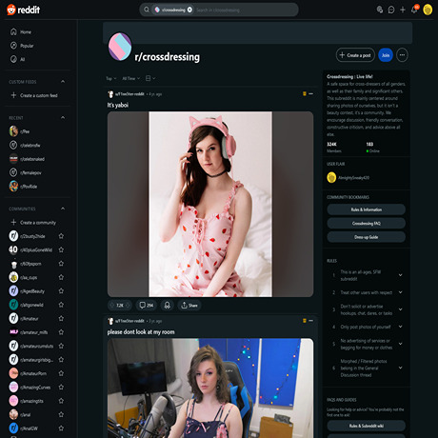
Task: Open overflow menu on "It's yaboi" post
Action: [x=311, y=93]
